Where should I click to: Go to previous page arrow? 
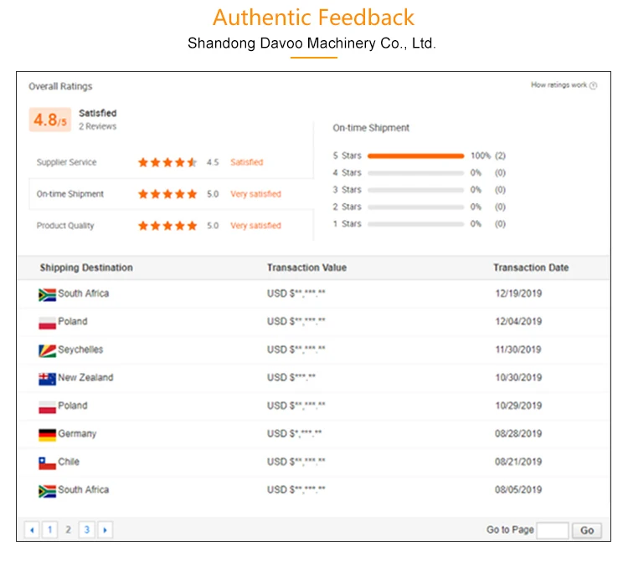(32, 530)
